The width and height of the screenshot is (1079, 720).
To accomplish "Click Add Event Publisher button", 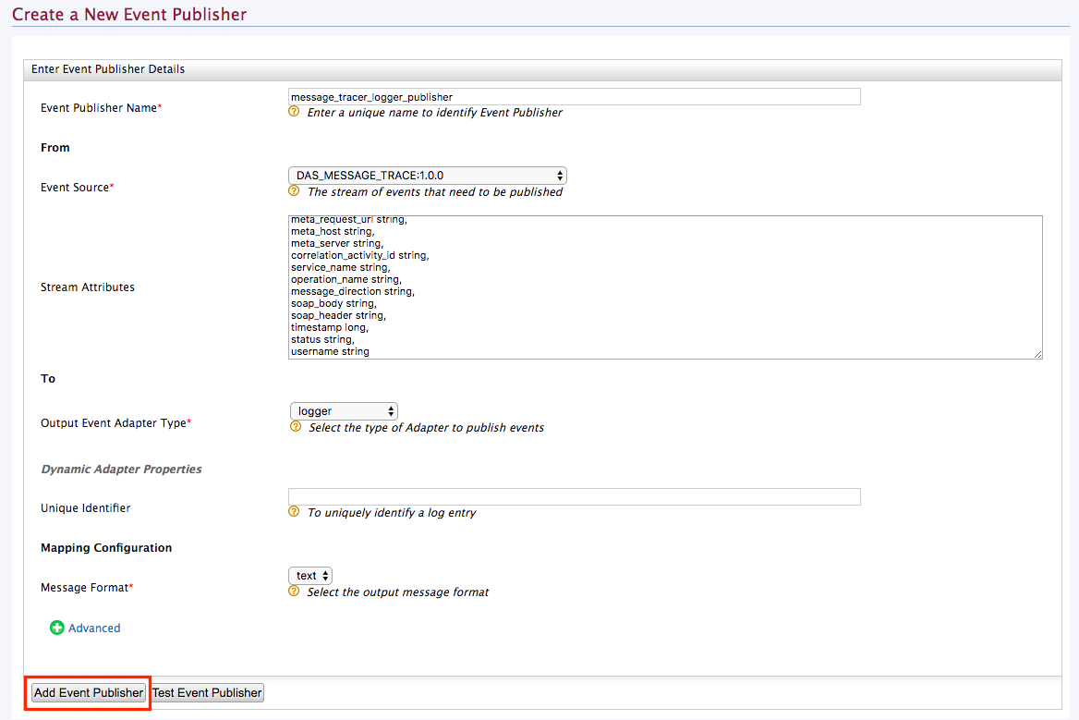I will (89, 692).
